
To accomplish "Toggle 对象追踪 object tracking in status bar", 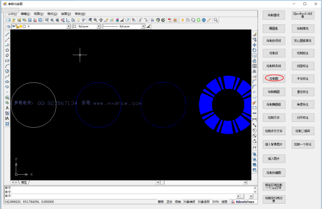I will coord(203,202).
